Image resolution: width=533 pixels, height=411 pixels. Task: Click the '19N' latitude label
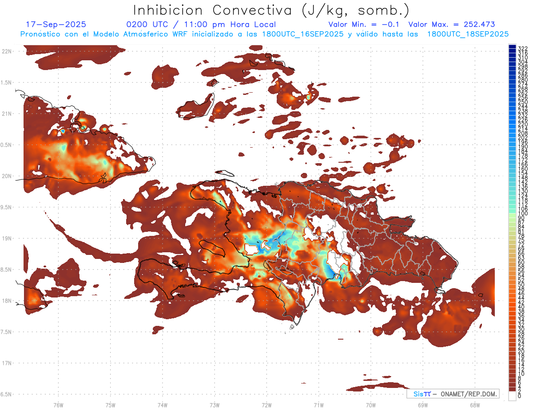[x=6, y=238]
